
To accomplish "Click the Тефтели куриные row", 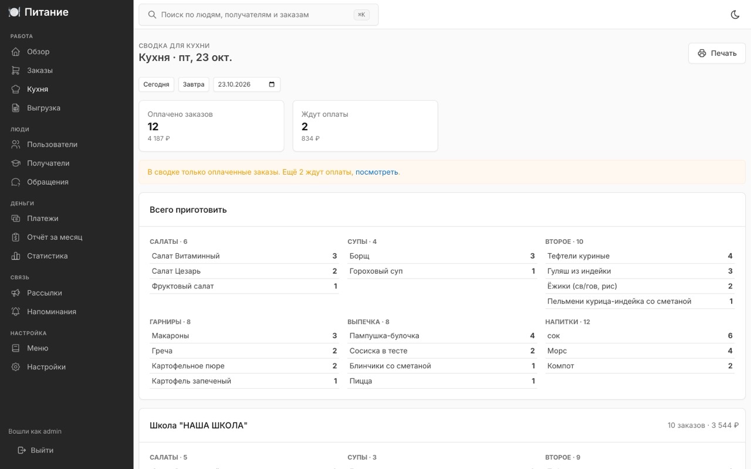I will 640,256.
